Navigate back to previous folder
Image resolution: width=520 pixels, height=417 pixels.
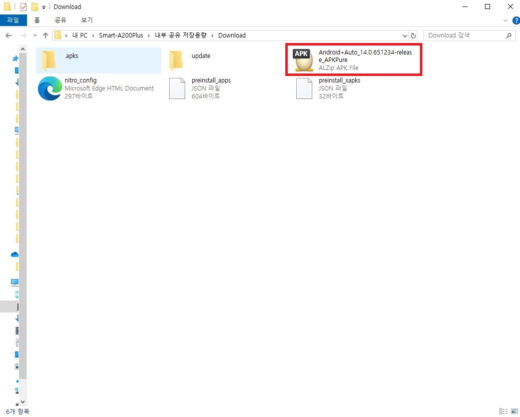coord(9,35)
